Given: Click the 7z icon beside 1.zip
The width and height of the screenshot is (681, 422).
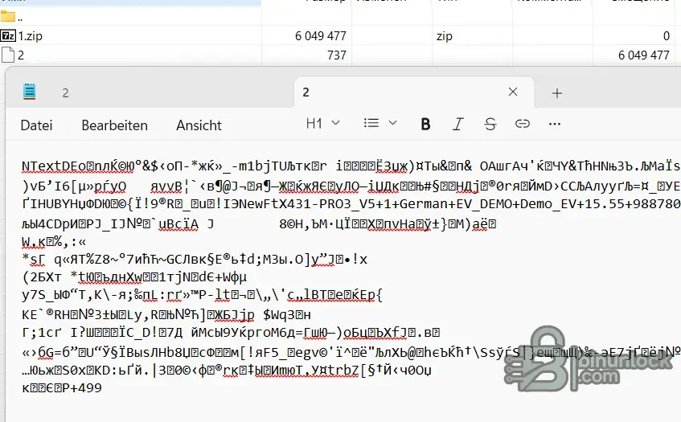Looking at the screenshot, I should point(8,35).
